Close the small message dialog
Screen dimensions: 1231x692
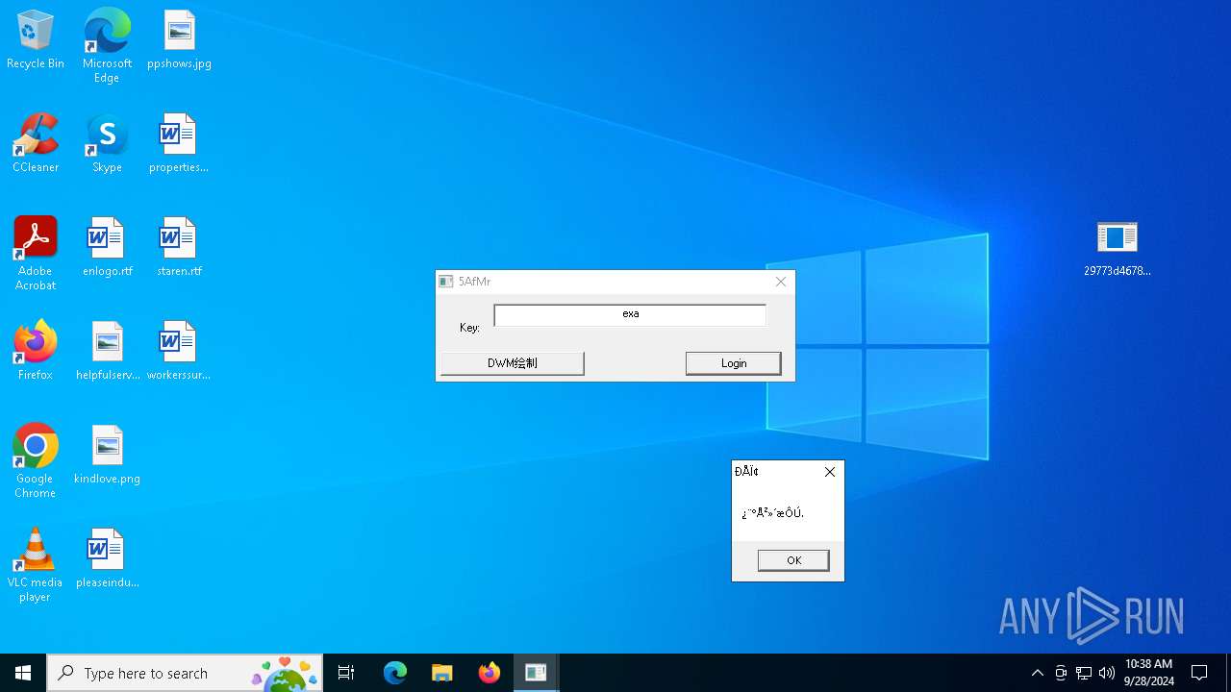pyautogui.click(x=830, y=472)
